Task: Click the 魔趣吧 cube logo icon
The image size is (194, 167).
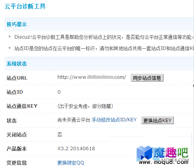Action: pyautogui.click(x=144, y=153)
